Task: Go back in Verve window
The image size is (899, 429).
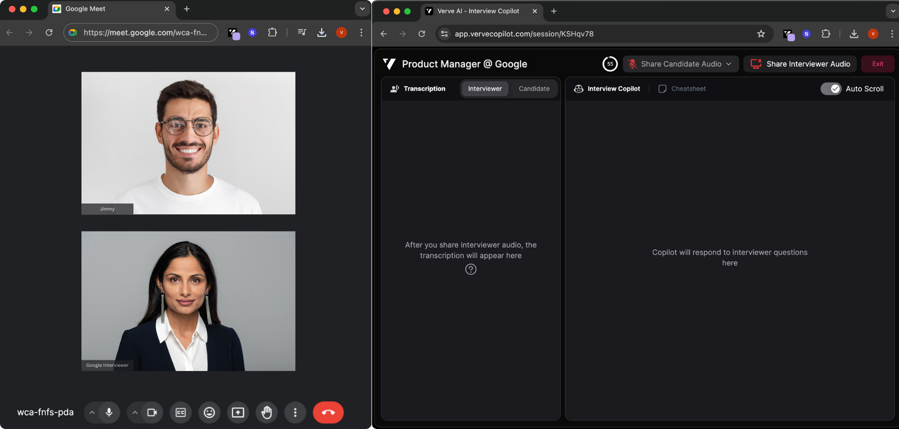Action: pyautogui.click(x=383, y=34)
